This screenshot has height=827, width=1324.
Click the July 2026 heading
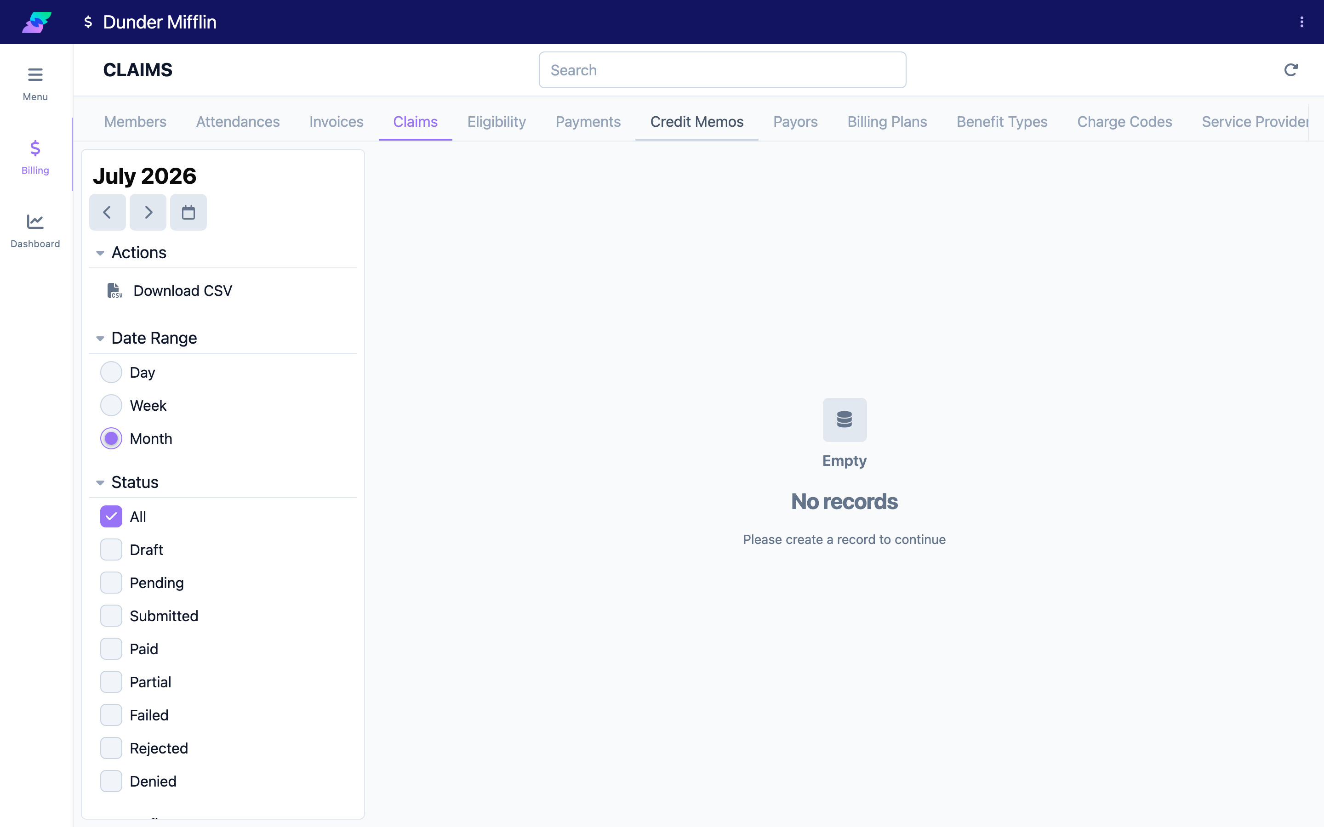click(x=144, y=176)
